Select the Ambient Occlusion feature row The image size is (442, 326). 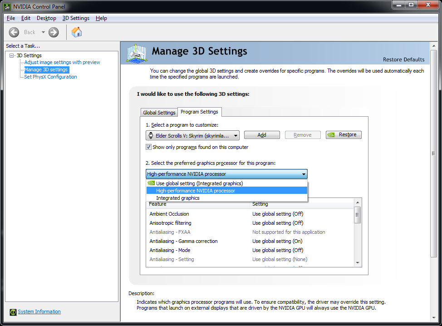click(x=250, y=214)
